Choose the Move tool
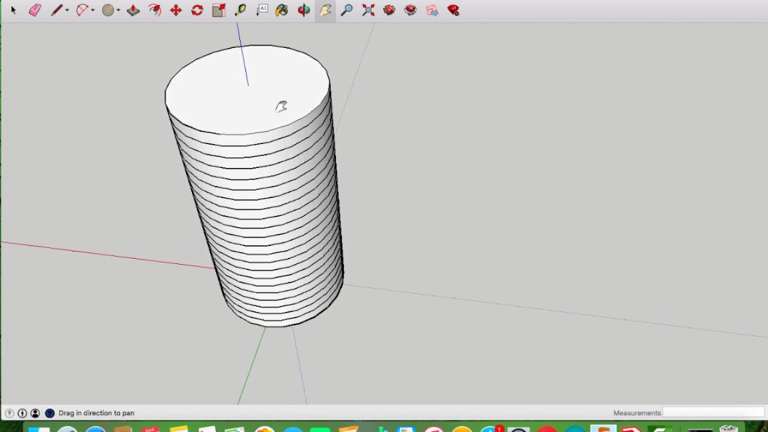This screenshot has width=768, height=432. click(x=176, y=10)
